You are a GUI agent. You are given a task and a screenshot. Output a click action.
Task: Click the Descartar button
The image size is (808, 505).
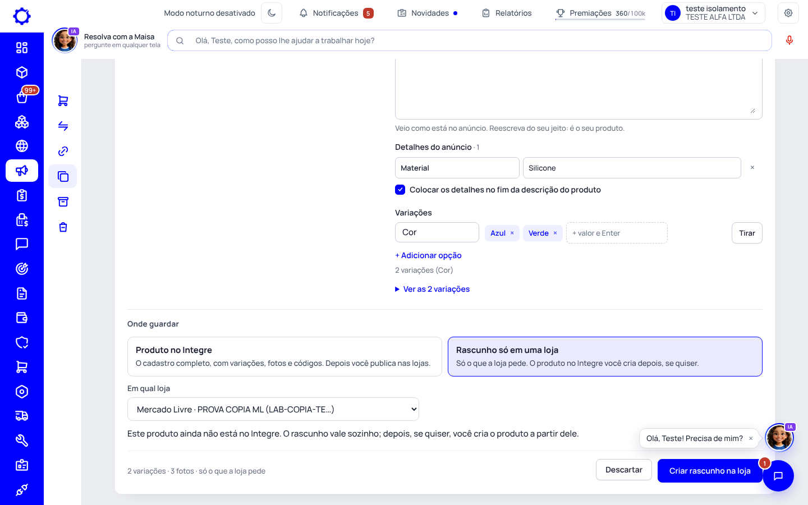coord(624,470)
